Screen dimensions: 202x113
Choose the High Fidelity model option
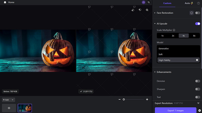[x=178, y=60]
